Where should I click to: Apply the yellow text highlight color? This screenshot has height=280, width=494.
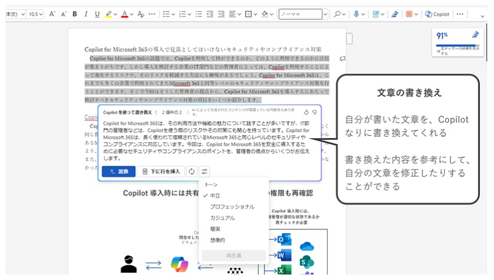(109, 14)
